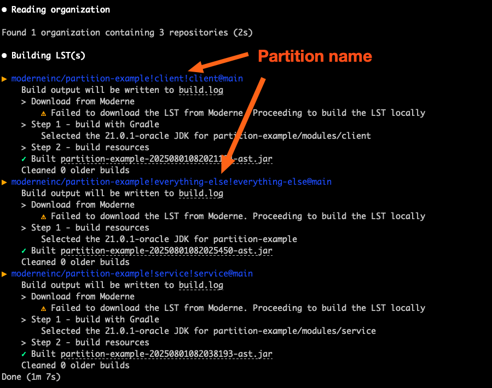Click the yellow arrow beside the service@main repository
This screenshot has height=388, width=492.
pyautogui.click(x=4, y=274)
